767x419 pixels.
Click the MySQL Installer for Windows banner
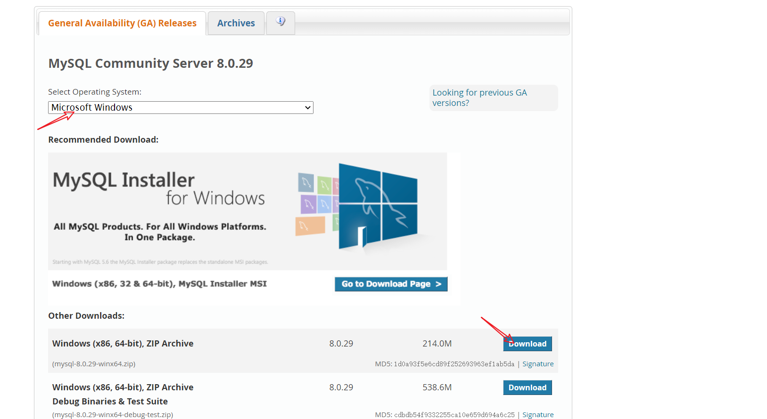247,211
